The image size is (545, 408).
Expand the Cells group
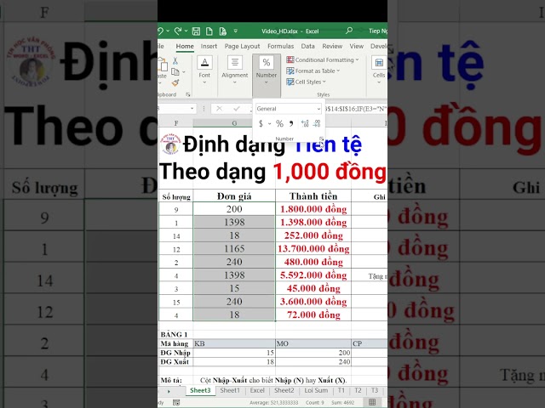[379, 71]
